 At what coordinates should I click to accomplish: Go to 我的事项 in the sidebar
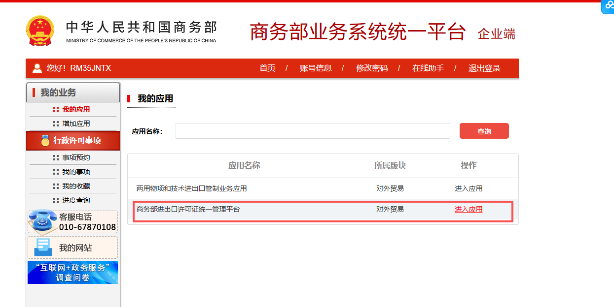(x=76, y=172)
